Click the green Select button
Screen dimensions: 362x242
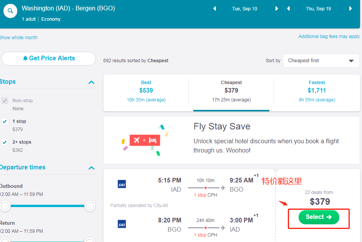tap(319, 217)
